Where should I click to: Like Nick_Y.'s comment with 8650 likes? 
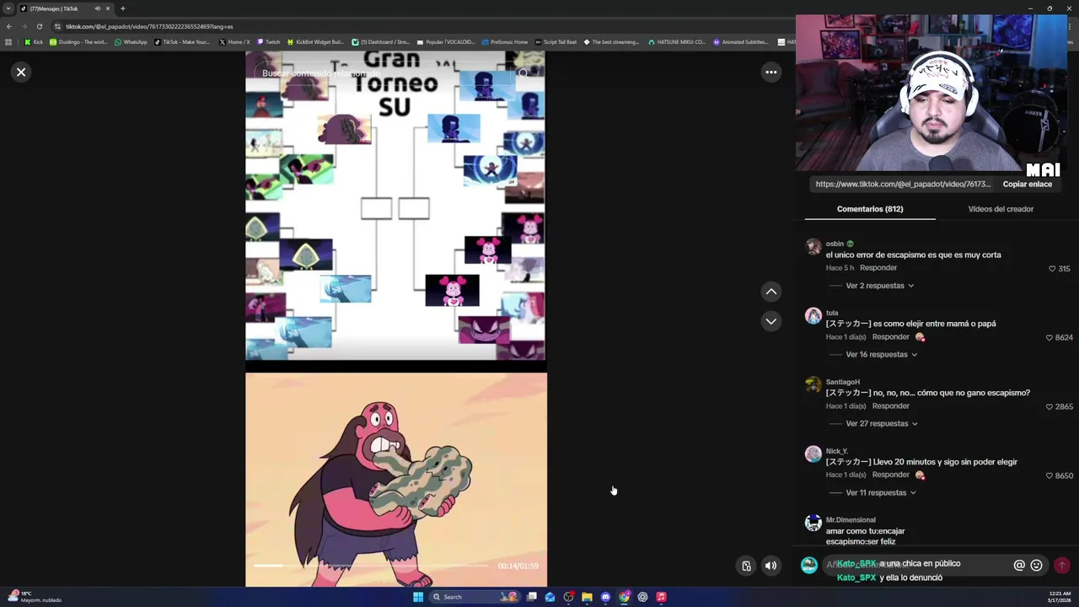[1049, 476]
